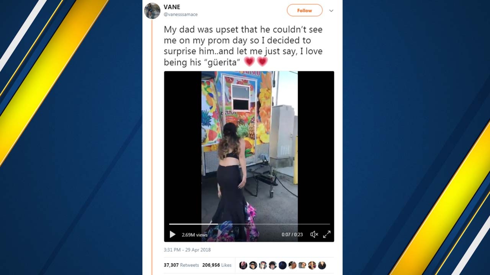The height and width of the screenshot is (275, 490).
Task: Open the @vanesssamace handle link
Action: [181, 14]
